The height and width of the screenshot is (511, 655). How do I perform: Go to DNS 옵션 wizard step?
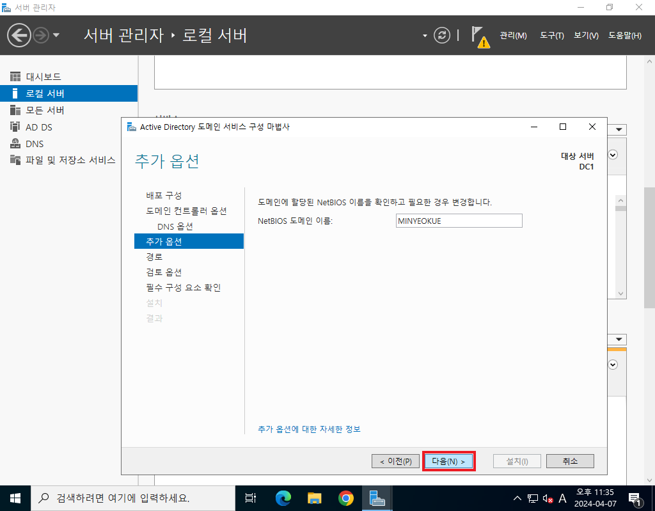pyautogui.click(x=175, y=226)
